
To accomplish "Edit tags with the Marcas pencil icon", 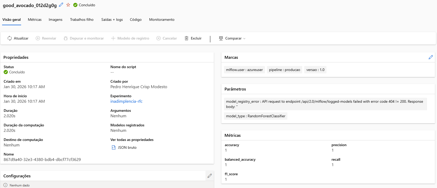I will (x=430, y=57).
